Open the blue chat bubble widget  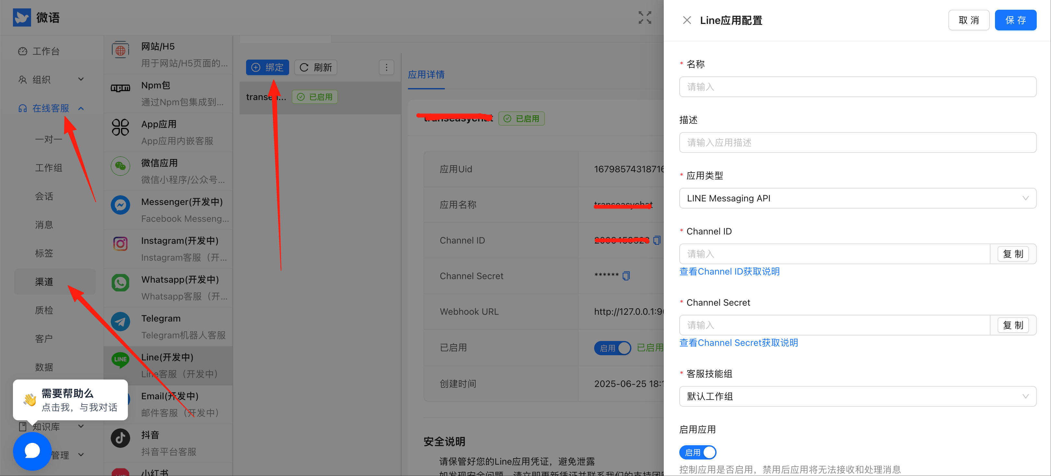point(32,451)
